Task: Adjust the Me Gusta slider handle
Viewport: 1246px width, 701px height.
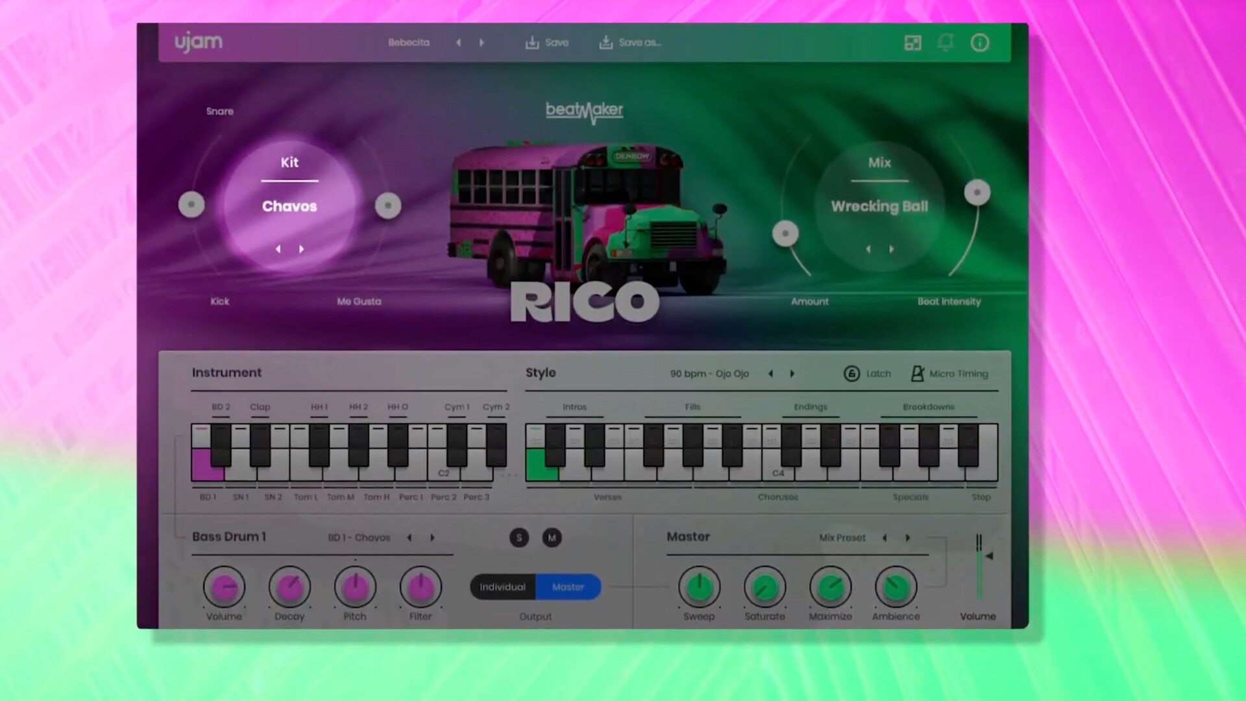Action: (x=388, y=206)
